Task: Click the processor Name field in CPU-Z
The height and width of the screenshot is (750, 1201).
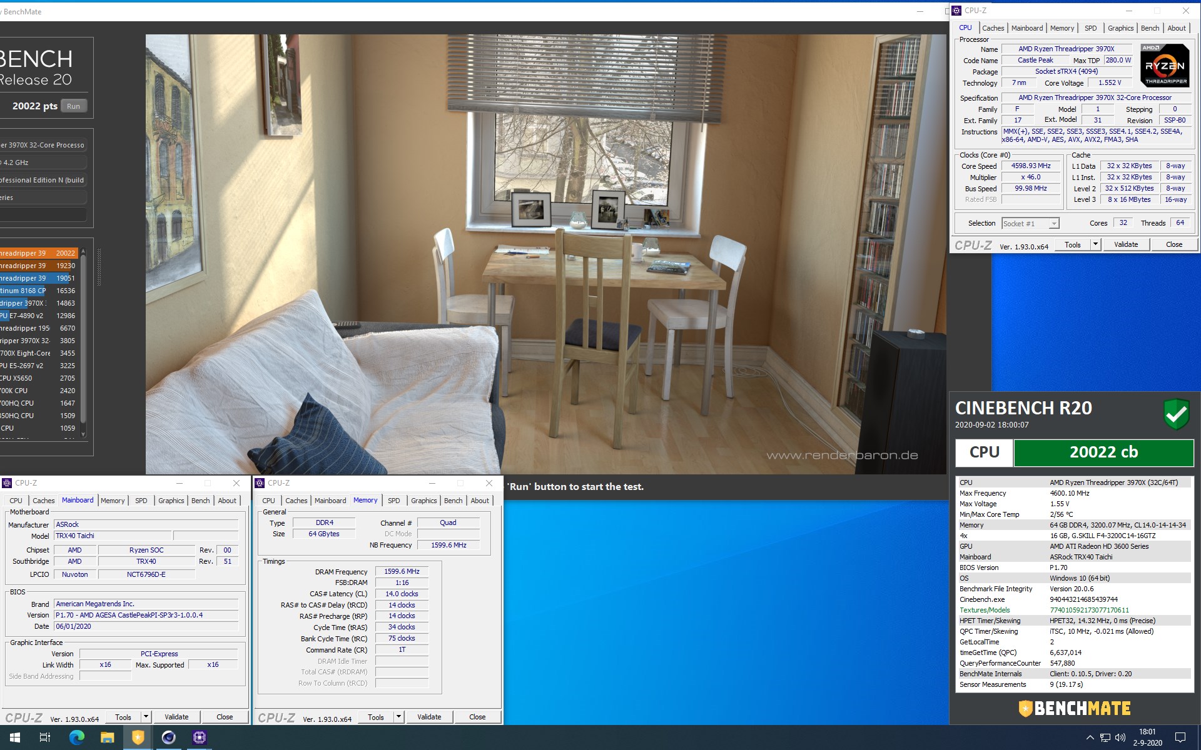Action: point(1067,49)
